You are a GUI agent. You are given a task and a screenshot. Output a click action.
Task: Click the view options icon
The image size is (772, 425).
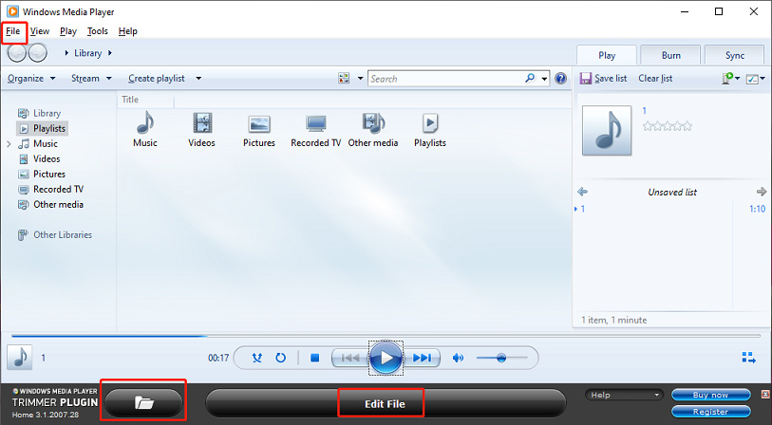[344, 78]
